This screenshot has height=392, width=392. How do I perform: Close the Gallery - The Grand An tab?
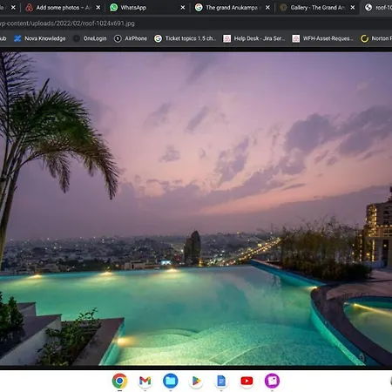353,8
